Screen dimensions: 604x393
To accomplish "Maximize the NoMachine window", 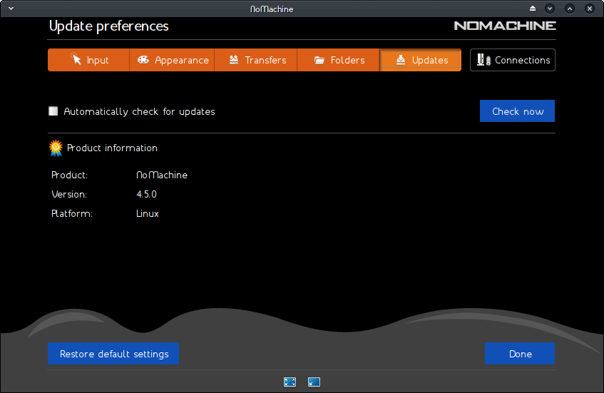I will [x=570, y=9].
